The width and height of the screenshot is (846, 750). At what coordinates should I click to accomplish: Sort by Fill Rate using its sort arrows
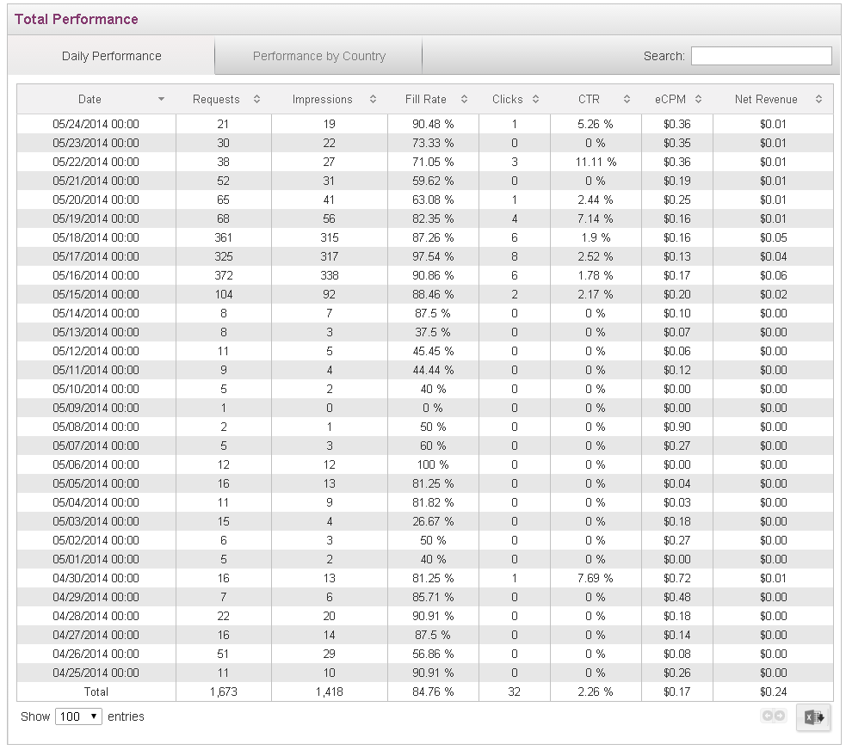click(465, 100)
